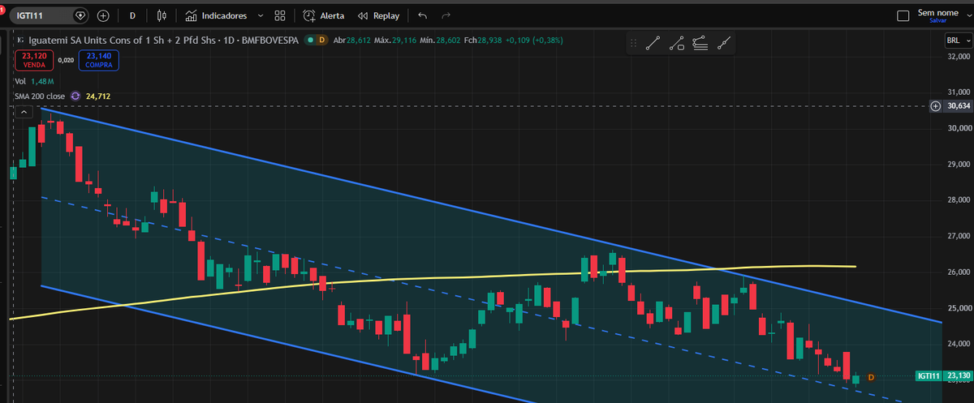Viewport: 974px width, 403px height.
Task: Click the IGTI11 last price label
Action: pos(929,376)
